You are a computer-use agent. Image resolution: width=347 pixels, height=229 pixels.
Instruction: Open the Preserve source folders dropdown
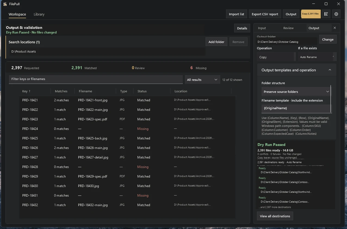tap(296, 92)
